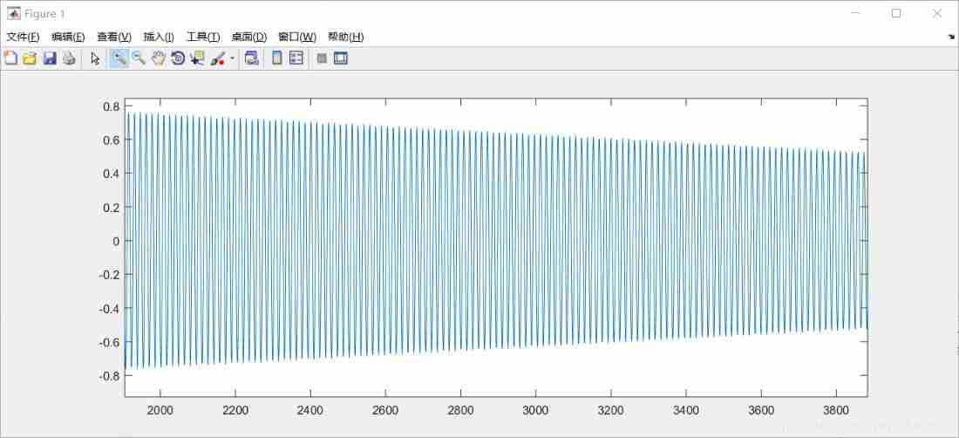Open the 文件(F) menu
959x438 pixels.
click(24, 37)
